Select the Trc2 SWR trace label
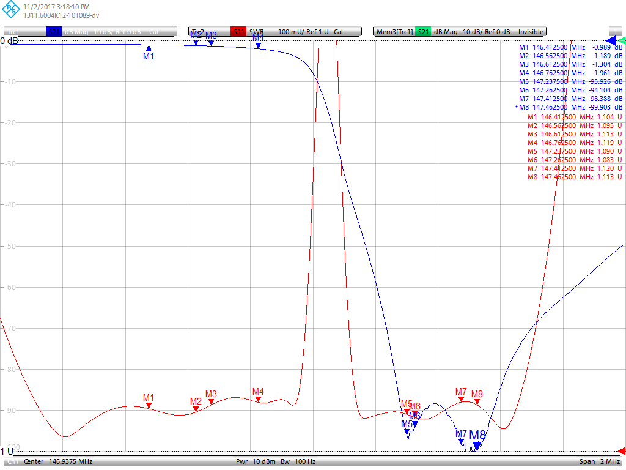 (275, 32)
